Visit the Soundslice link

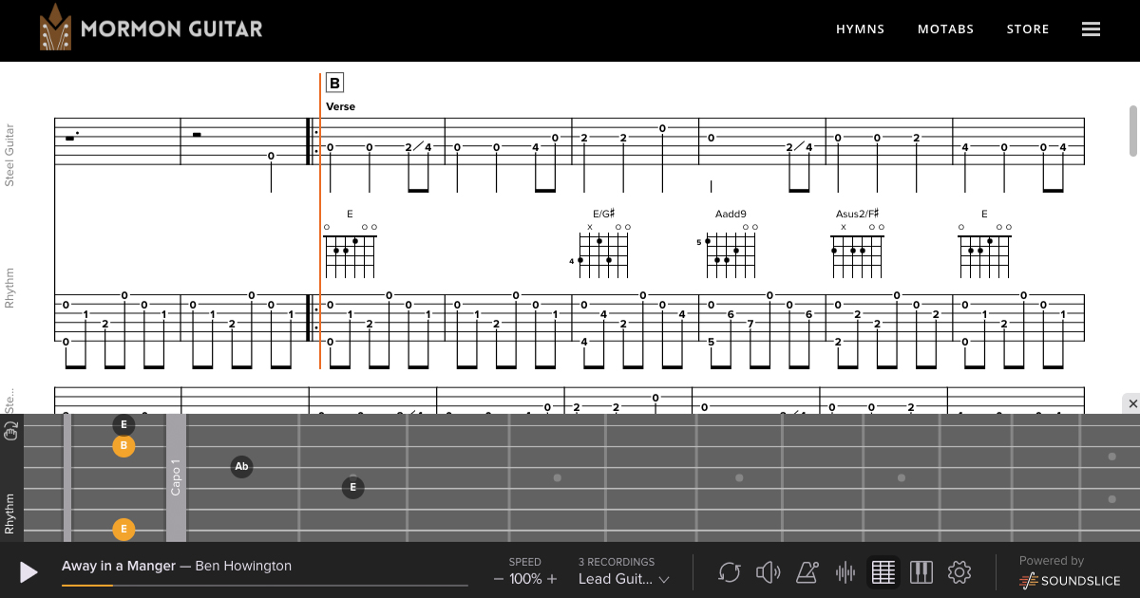1069,580
